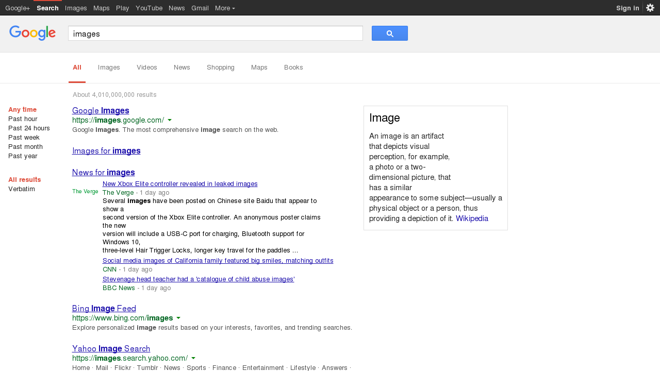Open Maps in the top black bar
660x371 pixels.
pyautogui.click(x=102, y=8)
